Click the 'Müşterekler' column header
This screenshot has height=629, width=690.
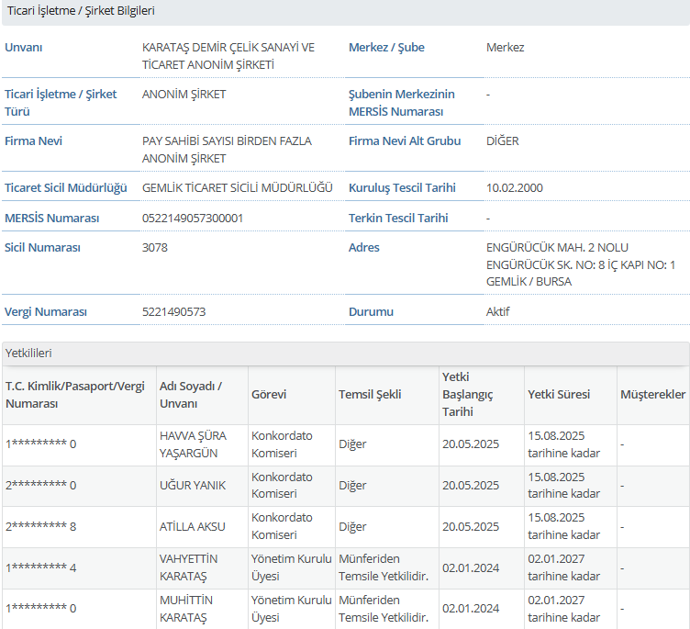click(x=652, y=395)
